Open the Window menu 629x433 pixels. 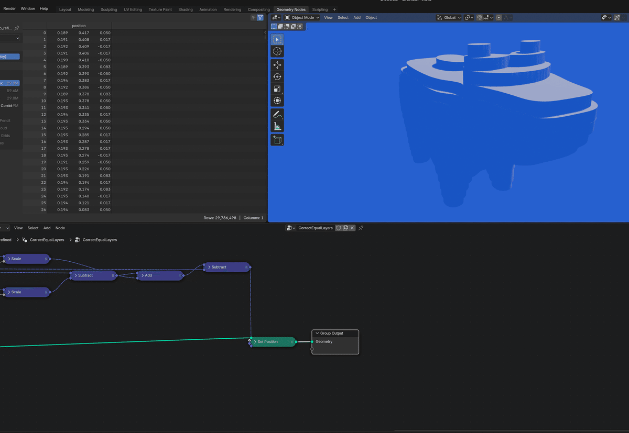(28, 9)
